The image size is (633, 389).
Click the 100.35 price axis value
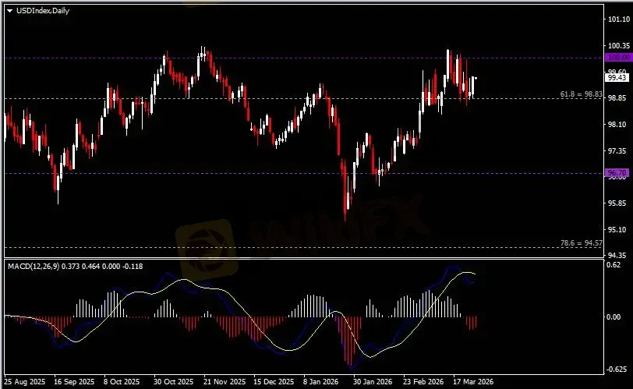619,45
